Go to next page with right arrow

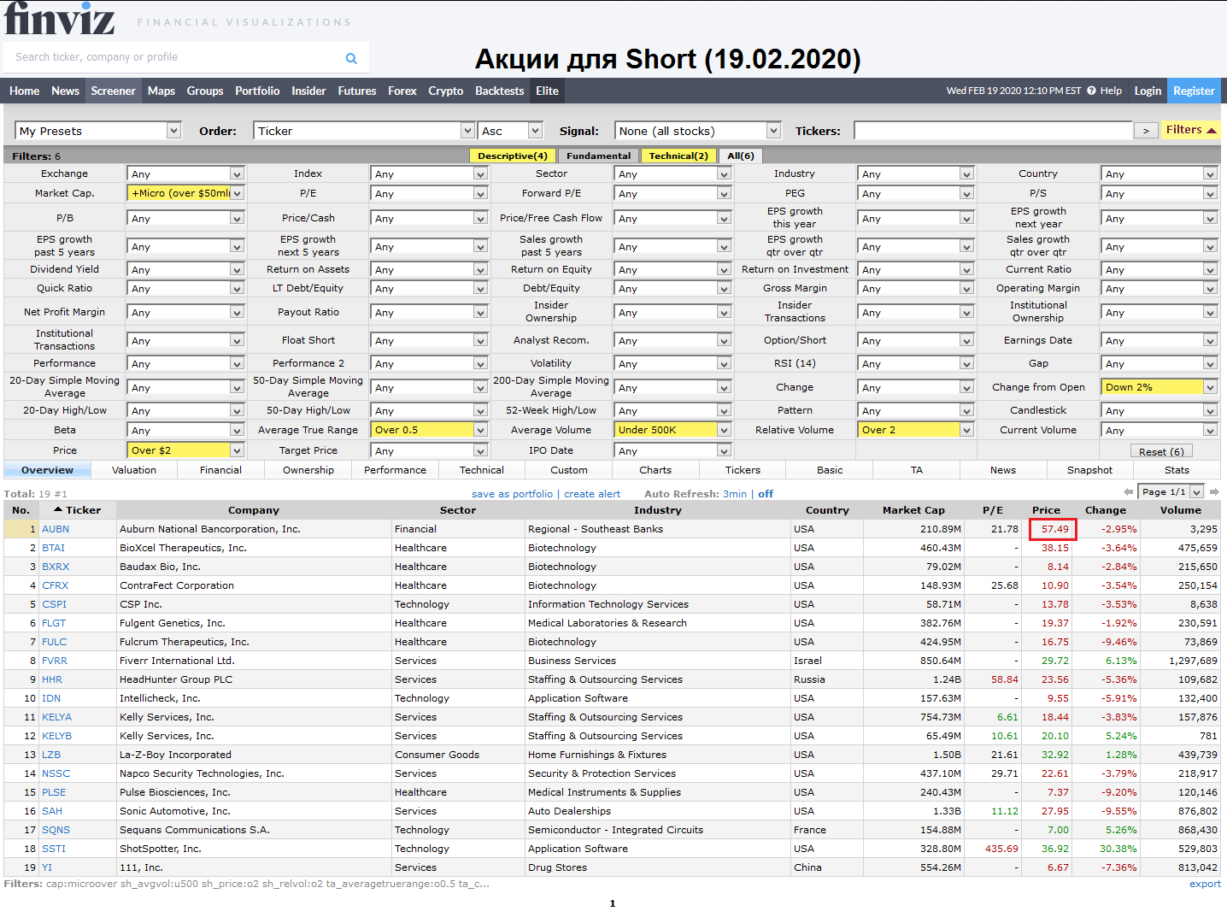tap(1214, 491)
